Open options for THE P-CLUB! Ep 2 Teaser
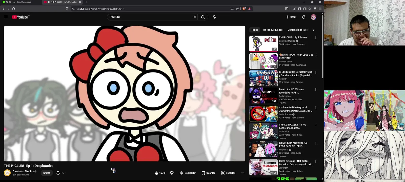This screenshot has height=182, width=405. (x=316, y=38)
